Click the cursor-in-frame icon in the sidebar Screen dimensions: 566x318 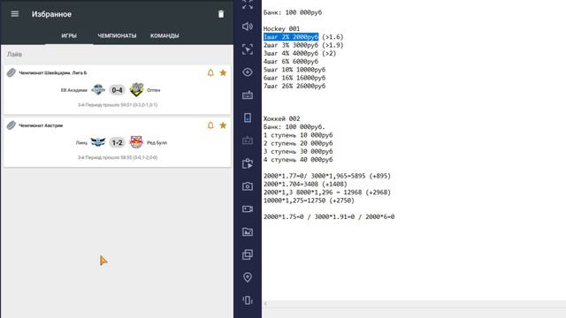248,49
